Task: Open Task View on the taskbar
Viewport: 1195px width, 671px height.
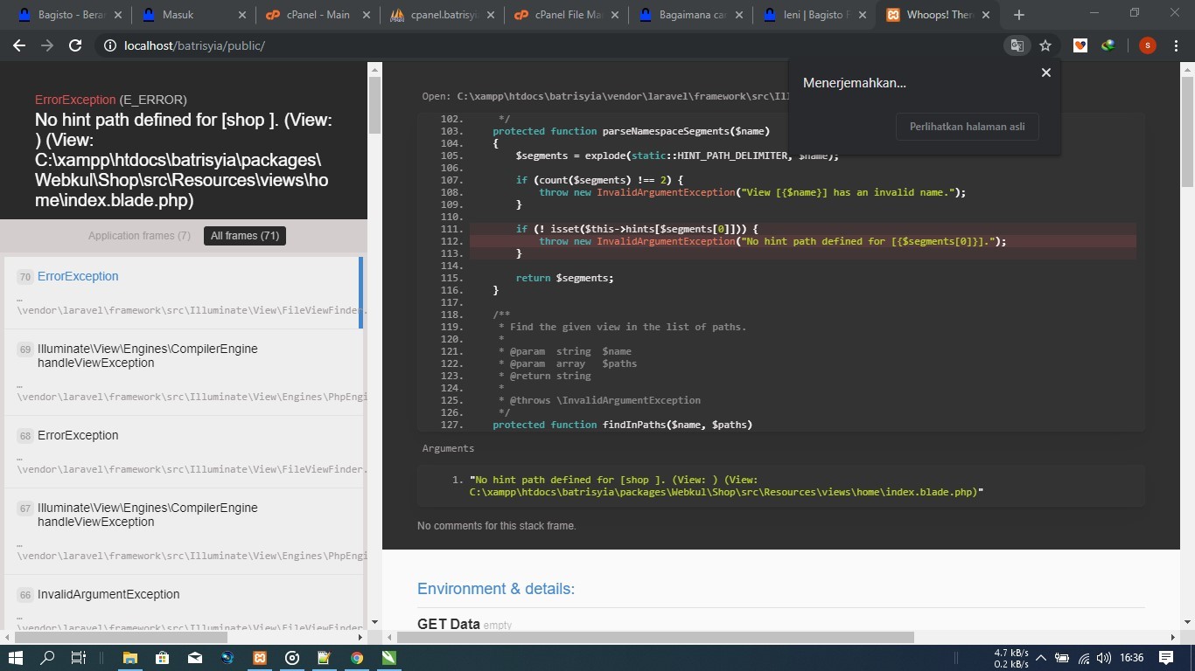Action: [79, 658]
